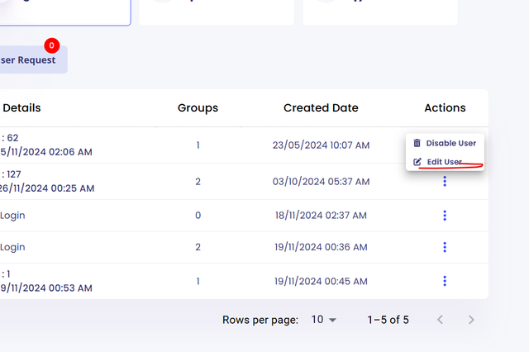Open actions menu for 03/10/2024 05:37 AM row
This screenshot has width=529, height=352.
445,181
